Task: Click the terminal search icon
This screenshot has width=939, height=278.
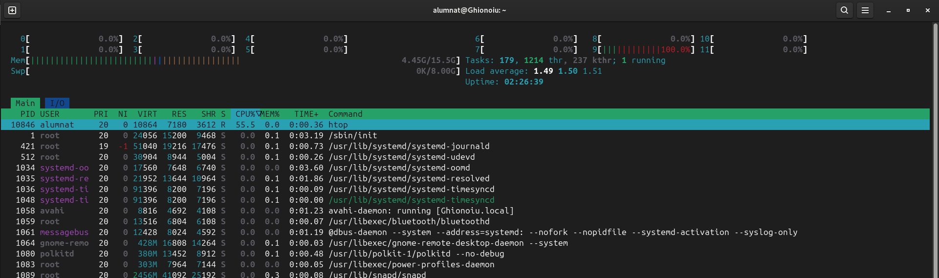Action: point(844,10)
